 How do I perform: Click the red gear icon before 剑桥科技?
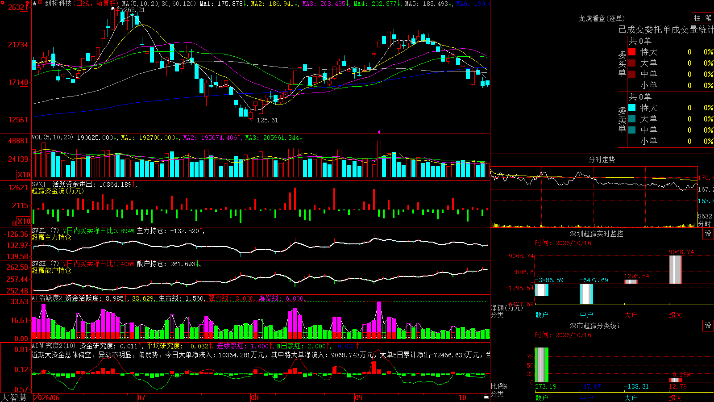(x=40, y=3)
